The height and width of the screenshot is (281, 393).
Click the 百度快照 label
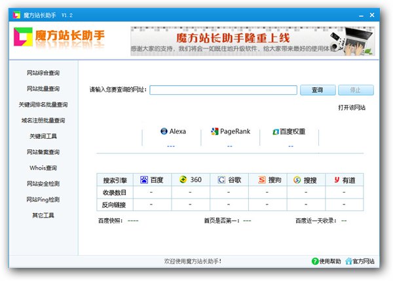(111, 221)
